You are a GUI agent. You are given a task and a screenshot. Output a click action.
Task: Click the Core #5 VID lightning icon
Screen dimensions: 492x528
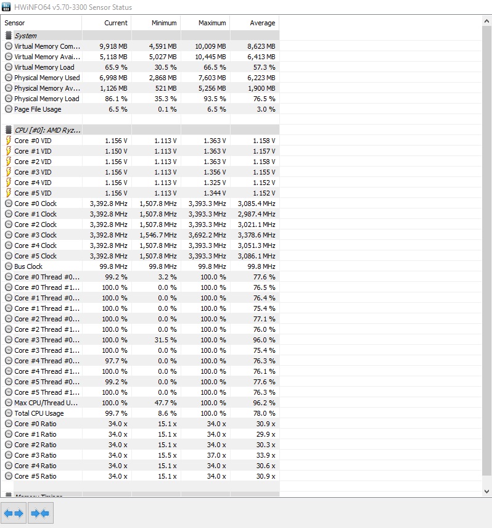tap(9, 192)
